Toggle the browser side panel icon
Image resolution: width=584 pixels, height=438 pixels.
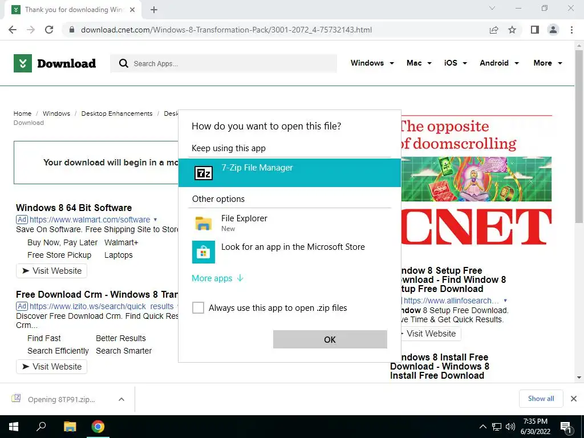535,30
